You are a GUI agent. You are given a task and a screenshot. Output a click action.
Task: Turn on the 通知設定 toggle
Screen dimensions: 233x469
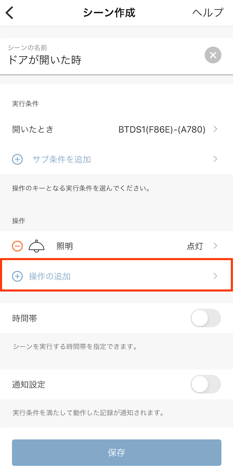206,384
